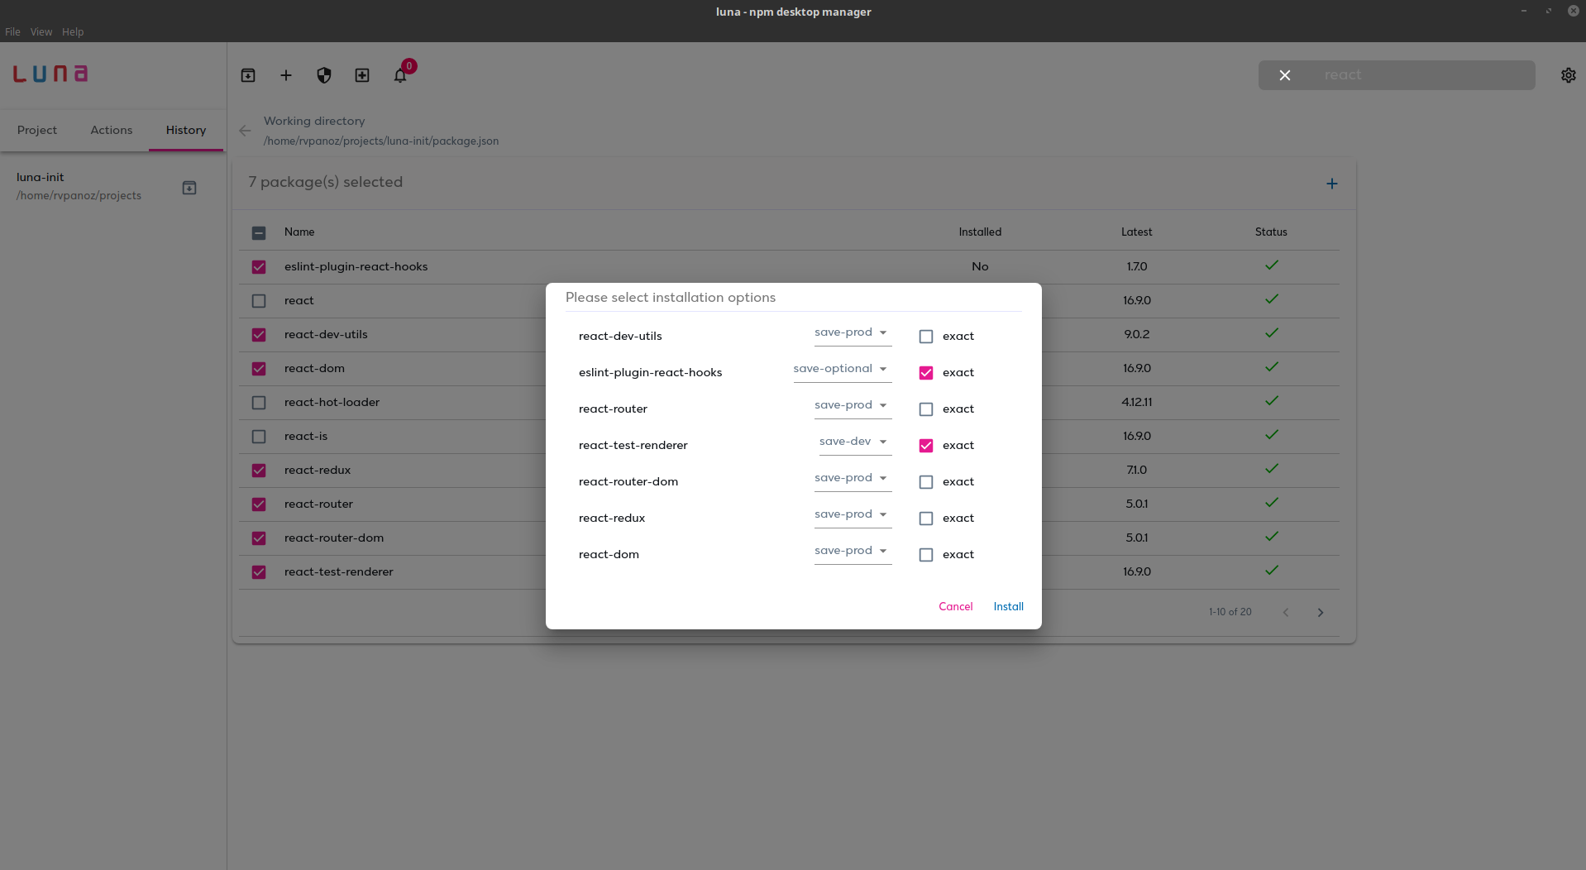Click the react-is package name
Image resolution: width=1586 pixels, height=870 pixels.
pos(306,436)
